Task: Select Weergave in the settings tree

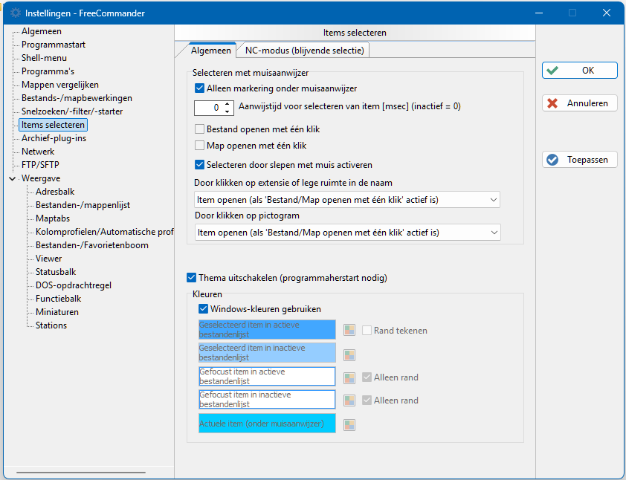Action: click(x=41, y=178)
